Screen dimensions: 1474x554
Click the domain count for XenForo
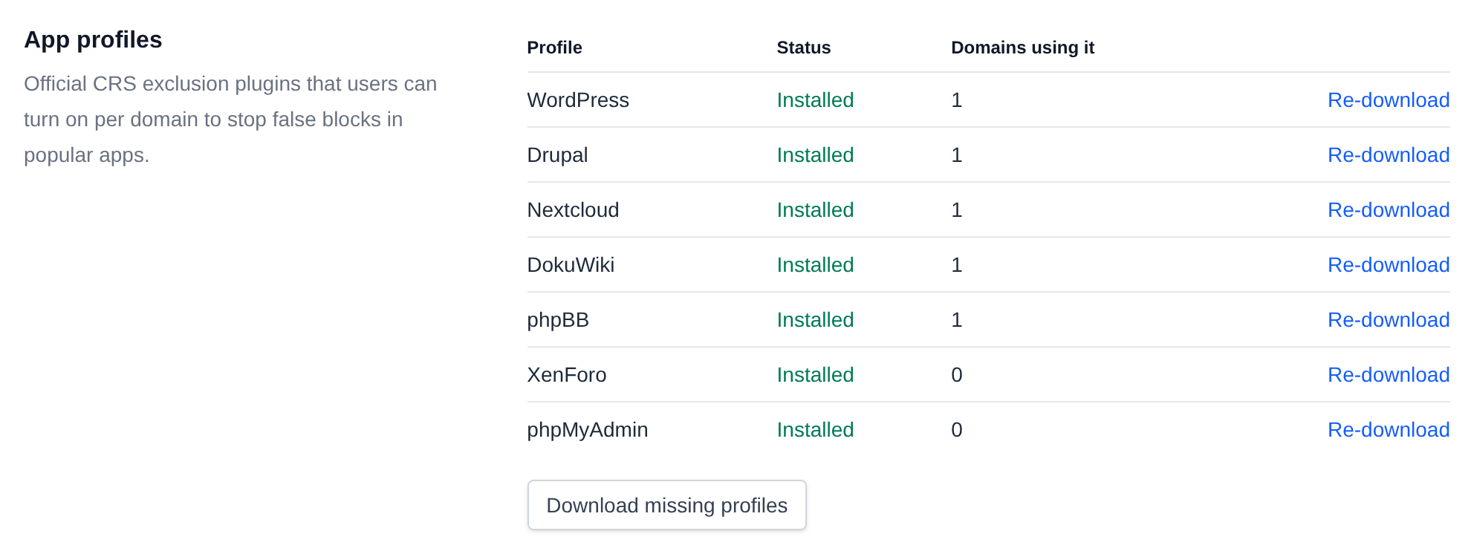(x=957, y=375)
